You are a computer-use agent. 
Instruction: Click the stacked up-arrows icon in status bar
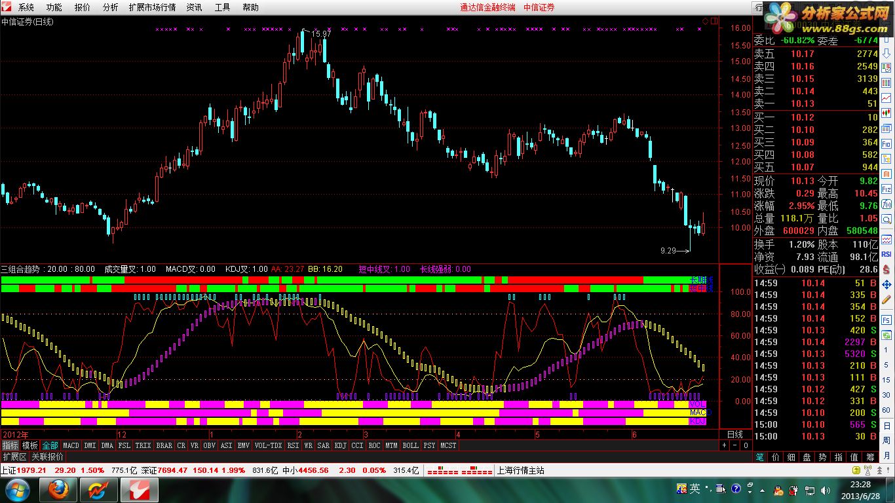coord(879,470)
